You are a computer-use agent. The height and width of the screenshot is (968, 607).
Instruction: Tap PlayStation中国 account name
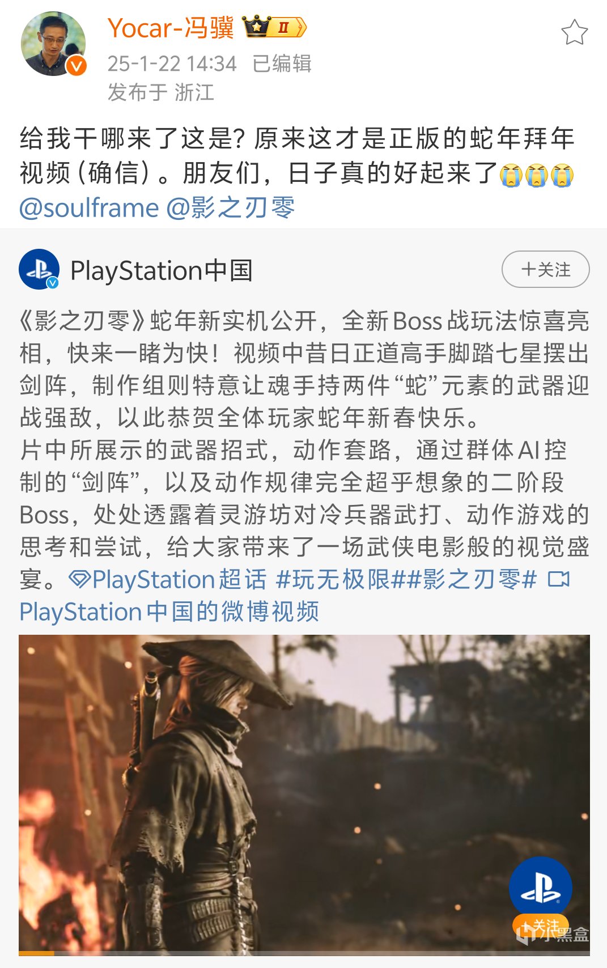162,270
